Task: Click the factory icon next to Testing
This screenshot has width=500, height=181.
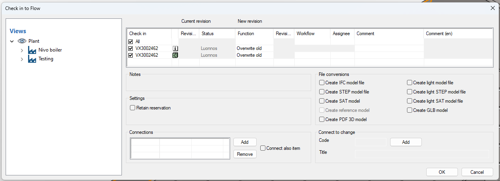Action: pyautogui.click(x=32, y=59)
